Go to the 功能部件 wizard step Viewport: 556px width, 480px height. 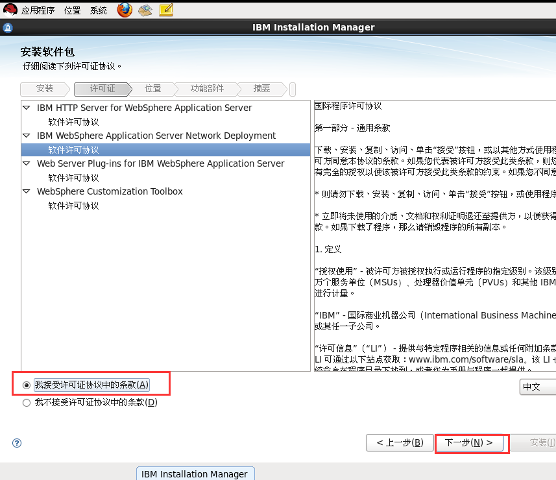click(207, 89)
